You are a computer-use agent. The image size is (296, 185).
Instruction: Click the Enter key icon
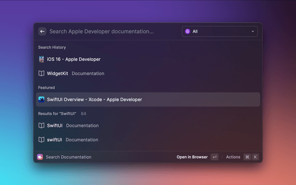214,157
